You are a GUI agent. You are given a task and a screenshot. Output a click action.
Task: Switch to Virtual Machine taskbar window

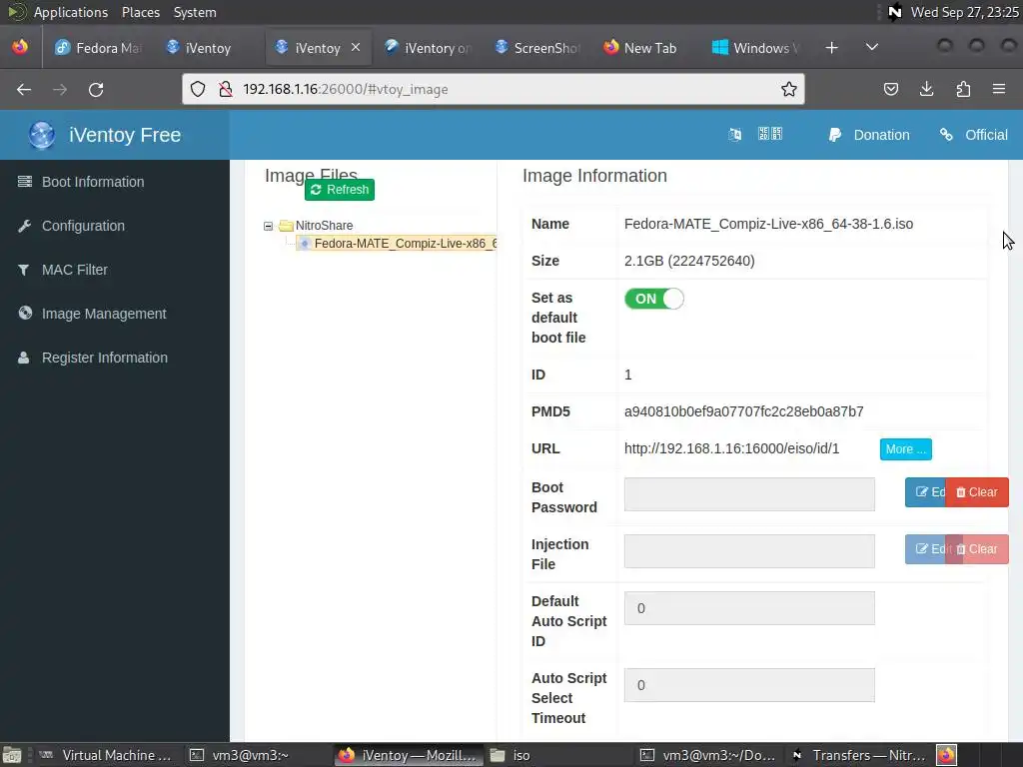(106, 755)
